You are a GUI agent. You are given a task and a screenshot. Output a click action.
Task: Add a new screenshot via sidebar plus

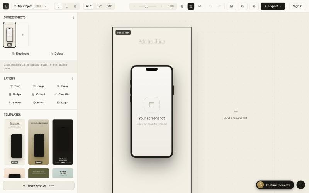pos(23,35)
